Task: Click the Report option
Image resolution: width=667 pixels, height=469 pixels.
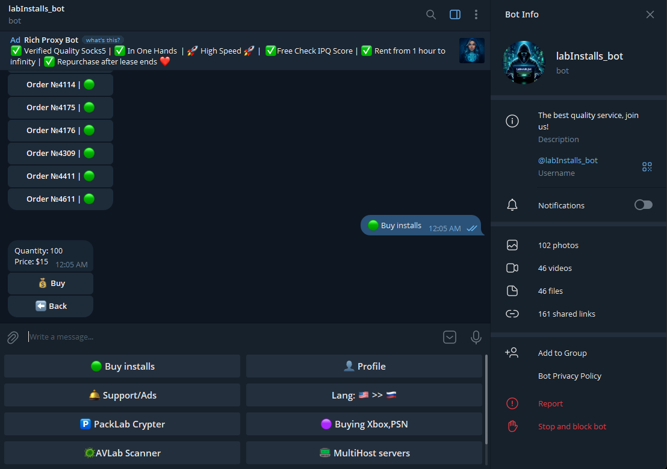Action: (550, 404)
